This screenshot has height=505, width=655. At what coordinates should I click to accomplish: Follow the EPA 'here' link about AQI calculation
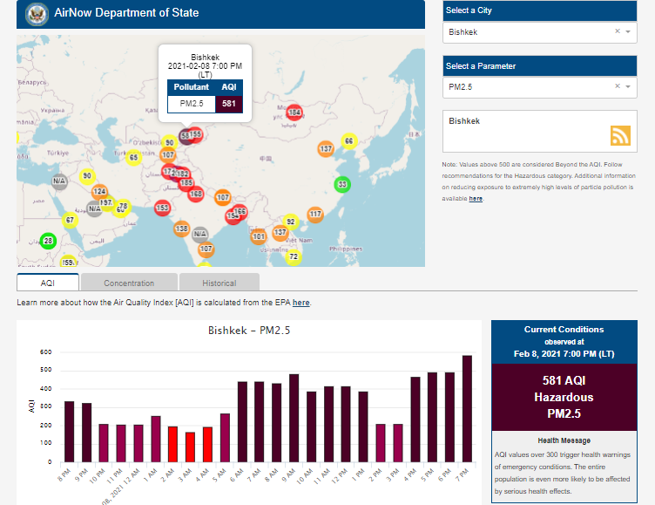[300, 303]
